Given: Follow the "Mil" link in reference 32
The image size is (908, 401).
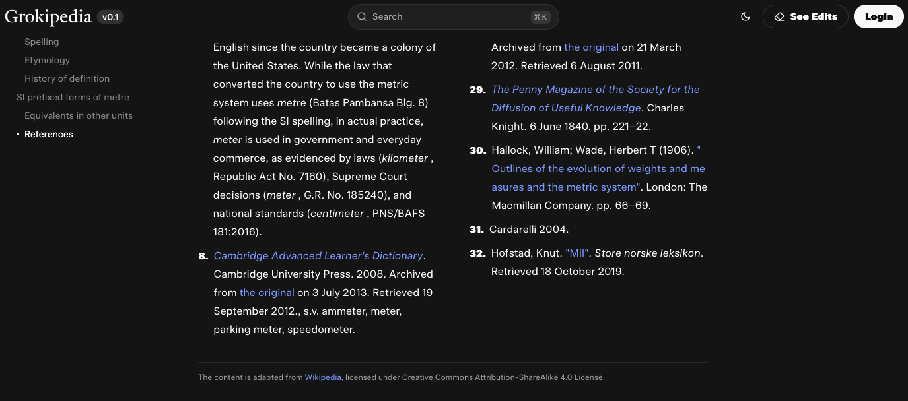Looking at the screenshot, I should coord(576,253).
